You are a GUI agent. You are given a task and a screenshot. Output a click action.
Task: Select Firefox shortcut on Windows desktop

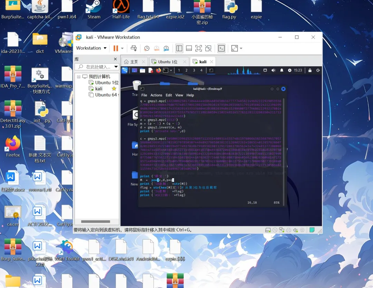tap(13, 146)
